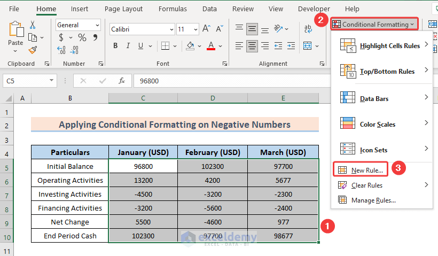Toggle Middle Align button
The width and height of the screenshot is (438, 256).
click(252, 29)
